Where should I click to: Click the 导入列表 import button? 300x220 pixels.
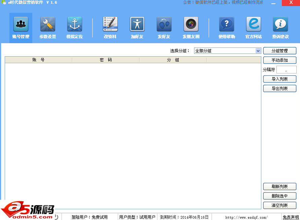(x=280, y=79)
